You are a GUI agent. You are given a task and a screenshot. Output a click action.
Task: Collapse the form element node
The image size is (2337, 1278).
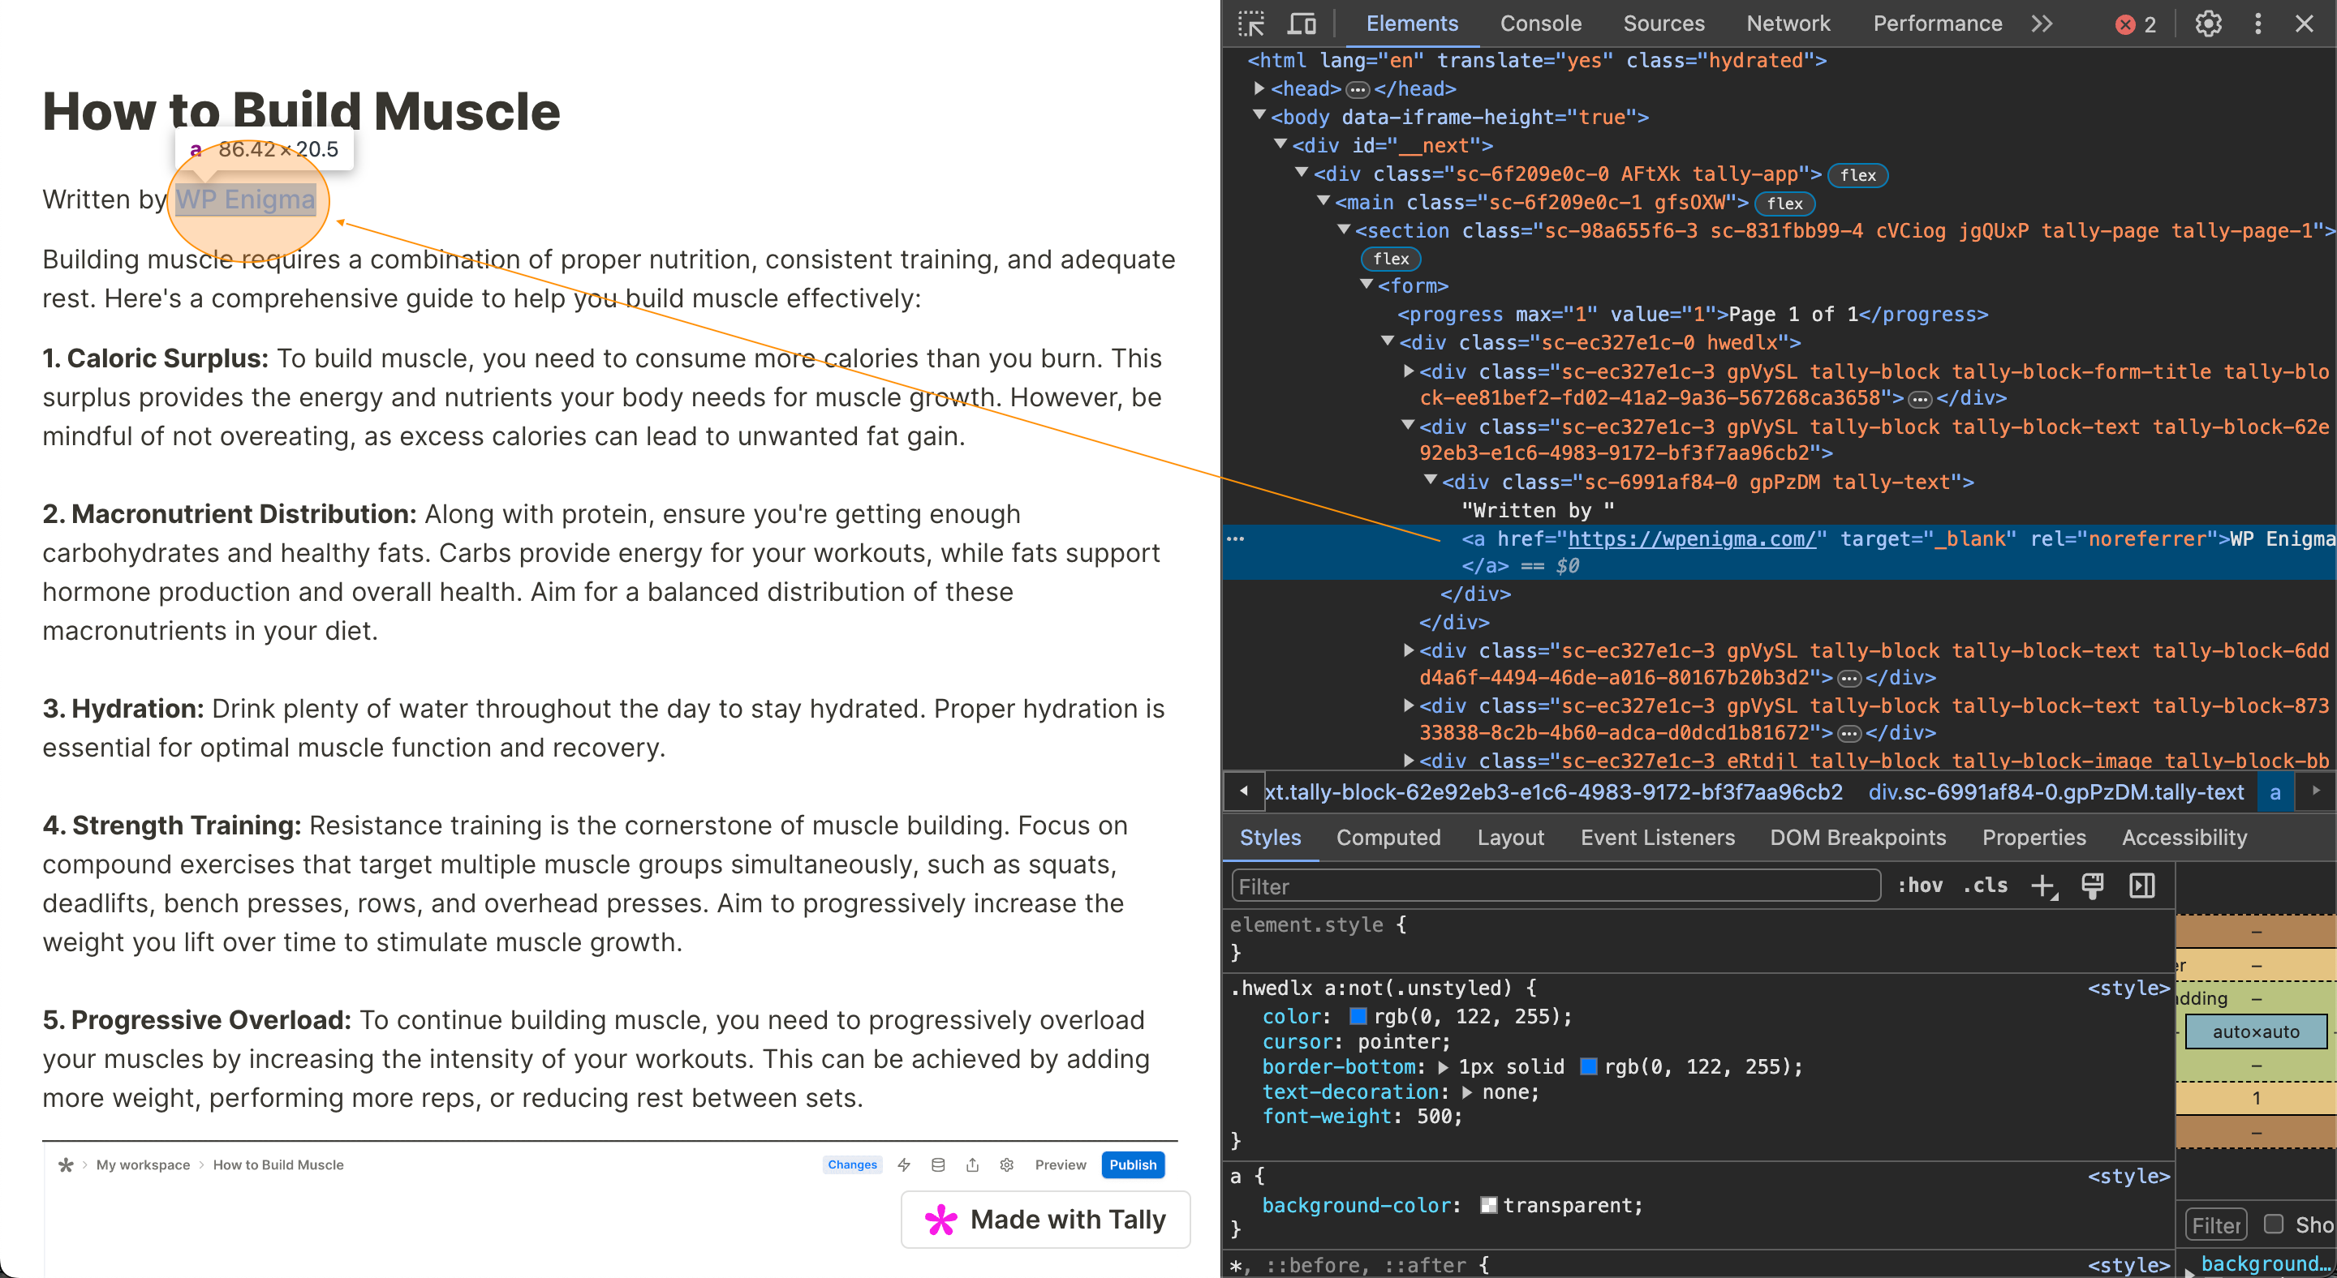tap(1367, 285)
